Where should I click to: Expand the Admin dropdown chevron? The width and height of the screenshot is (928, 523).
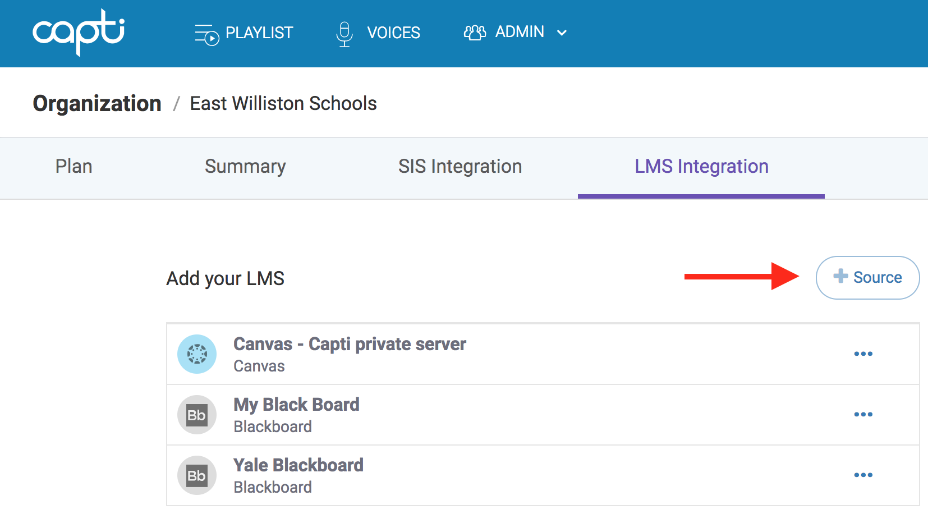pyautogui.click(x=562, y=33)
